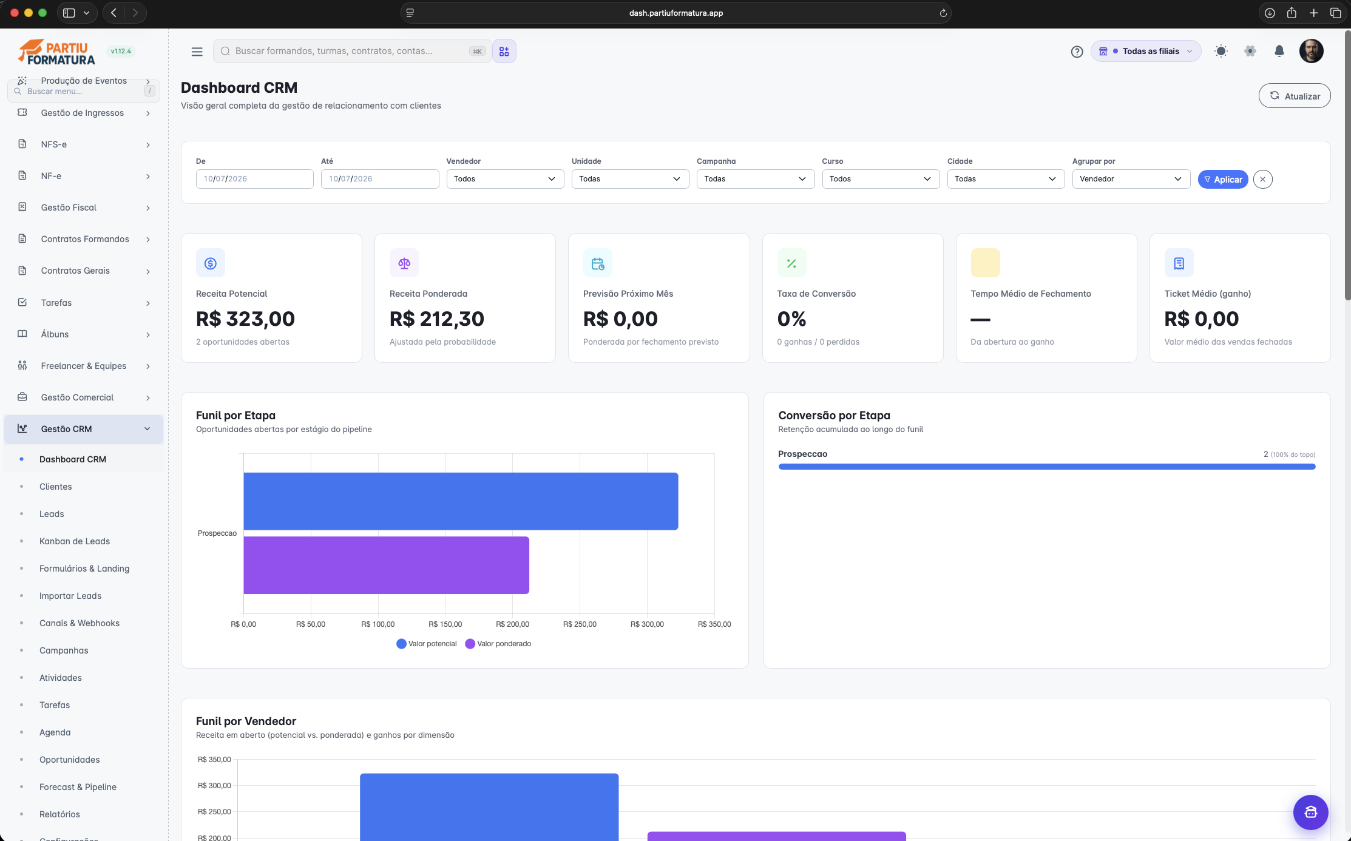The image size is (1351, 841).
Task: Expand Contratos Gerais submenu chevron
Action: (x=147, y=271)
